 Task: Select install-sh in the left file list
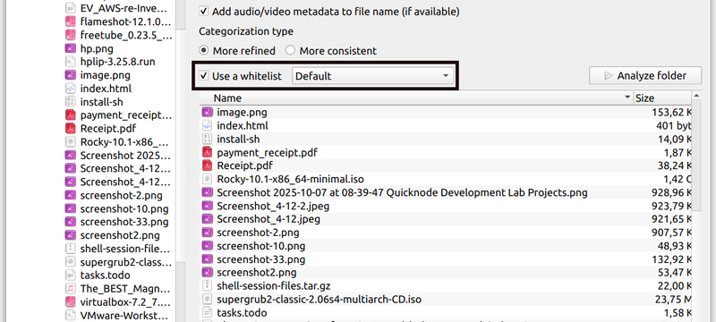pos(101,102)
